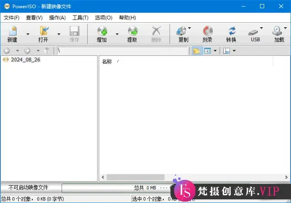Screen dimensions: 291x203
Task: Expand the dropdown arrow beside 复制
Action: click(x=190, y=28)
